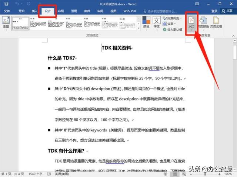Open the 字体 (Fonts) dropdown

[x=157, y=23]
